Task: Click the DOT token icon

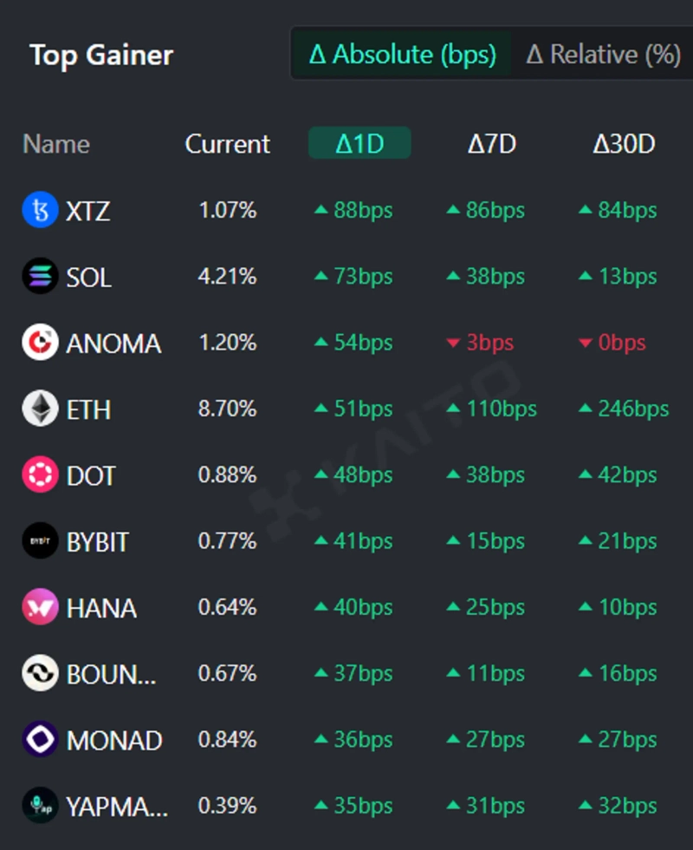Action: (40, 475)
